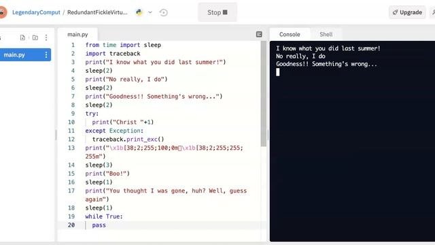Click line 2 'import traceback'
The width and height of the screenshot is (435, 245).
(113, 54)
